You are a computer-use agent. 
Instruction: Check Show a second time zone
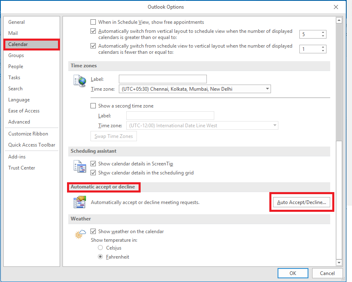[x=93, y=105]
